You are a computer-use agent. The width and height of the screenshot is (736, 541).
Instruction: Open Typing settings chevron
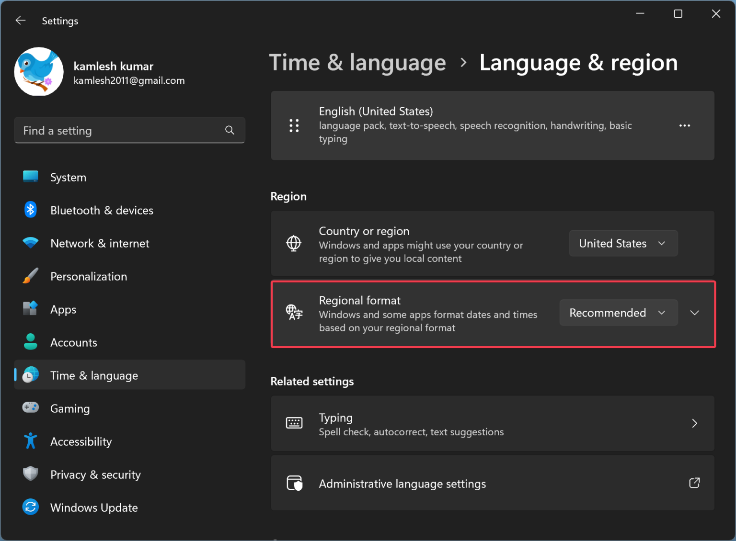coord(694,423)
